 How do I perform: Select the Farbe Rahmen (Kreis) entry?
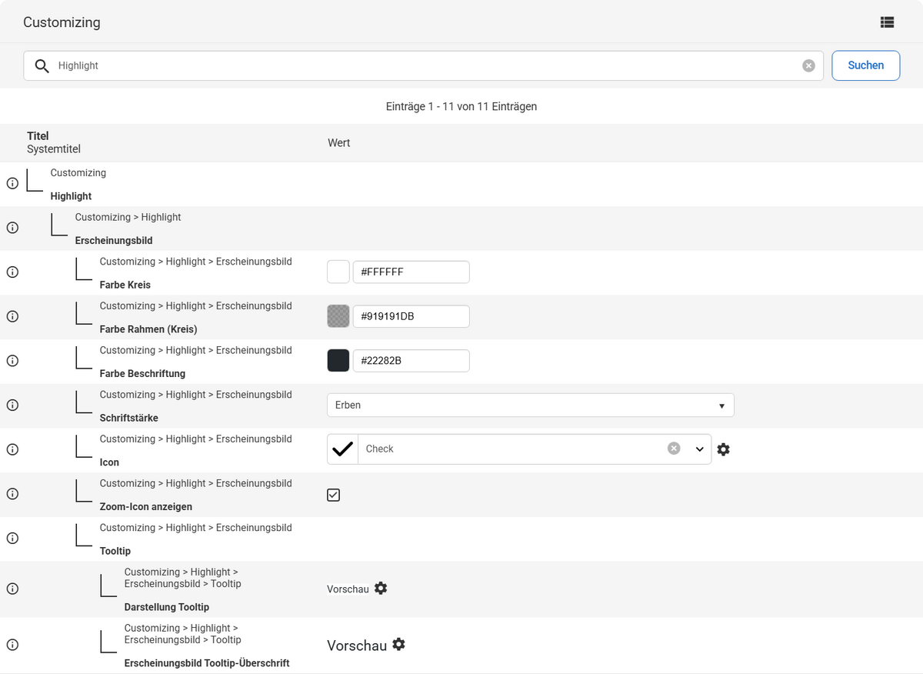point(148,329)
